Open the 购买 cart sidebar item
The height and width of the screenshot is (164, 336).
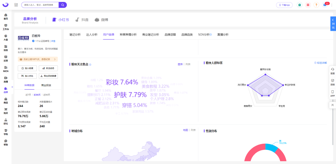[x=6, y=111]
